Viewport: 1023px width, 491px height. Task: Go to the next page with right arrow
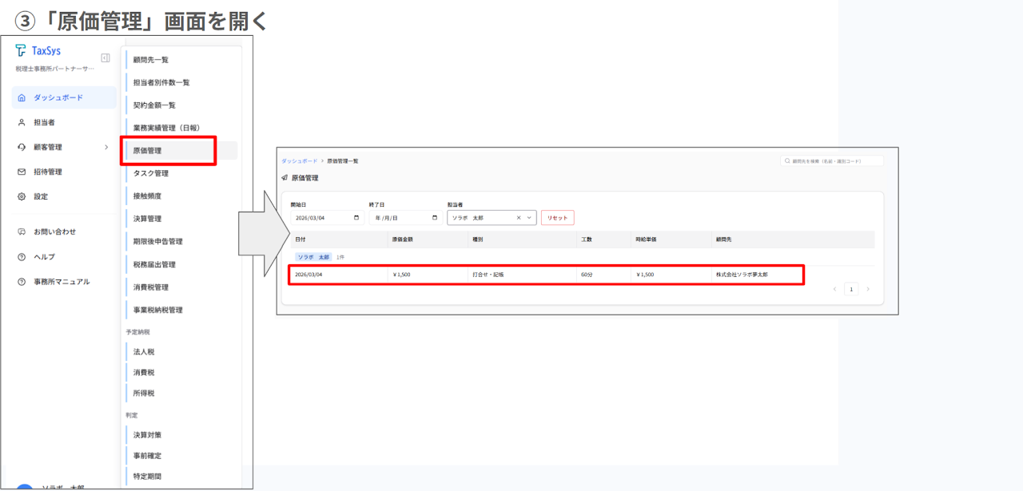868,289
